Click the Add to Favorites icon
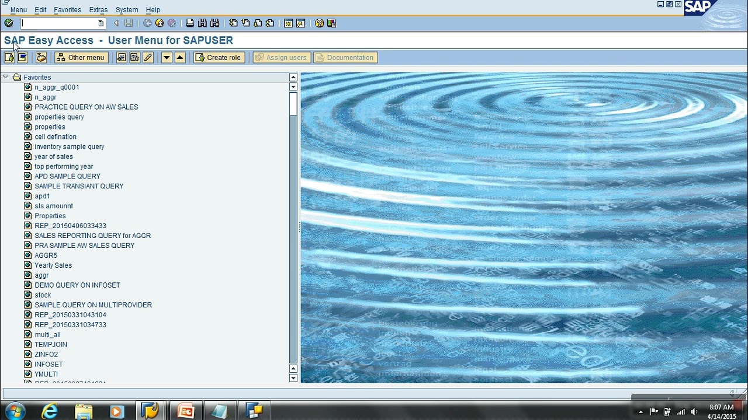748x420 pixels. pos(122,57)
